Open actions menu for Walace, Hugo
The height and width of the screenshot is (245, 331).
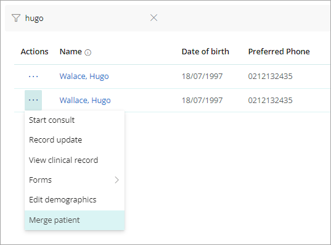[33, 77]
